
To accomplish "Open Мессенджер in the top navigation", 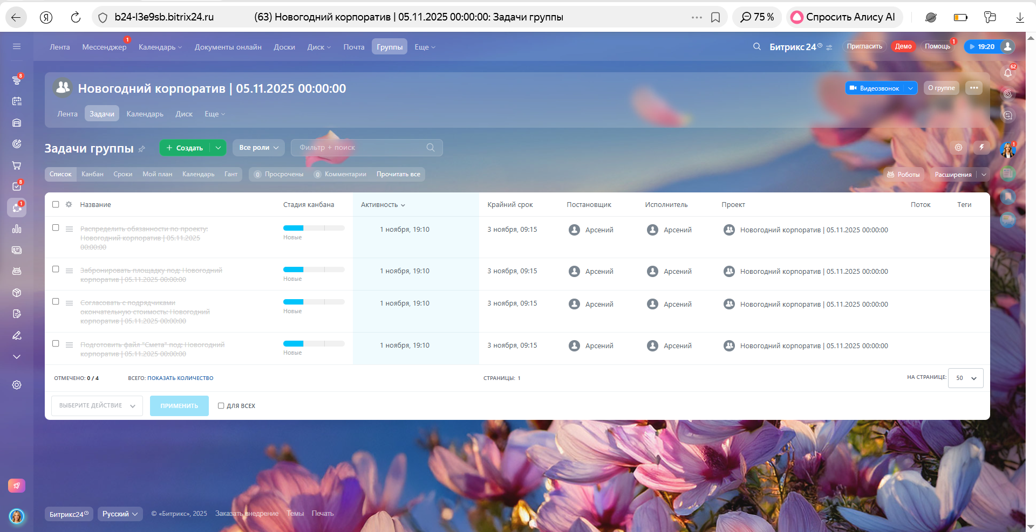I will 104,47.
